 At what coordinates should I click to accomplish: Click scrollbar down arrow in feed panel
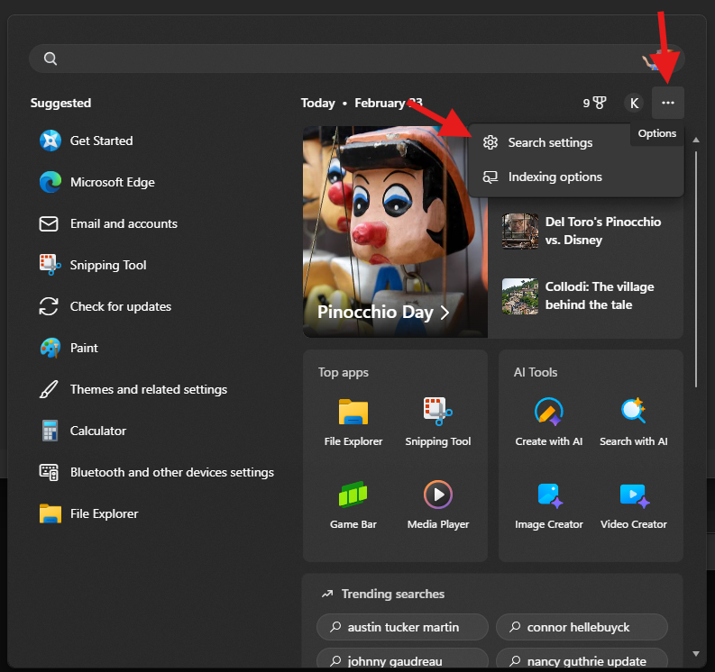(x=696, y=653)
